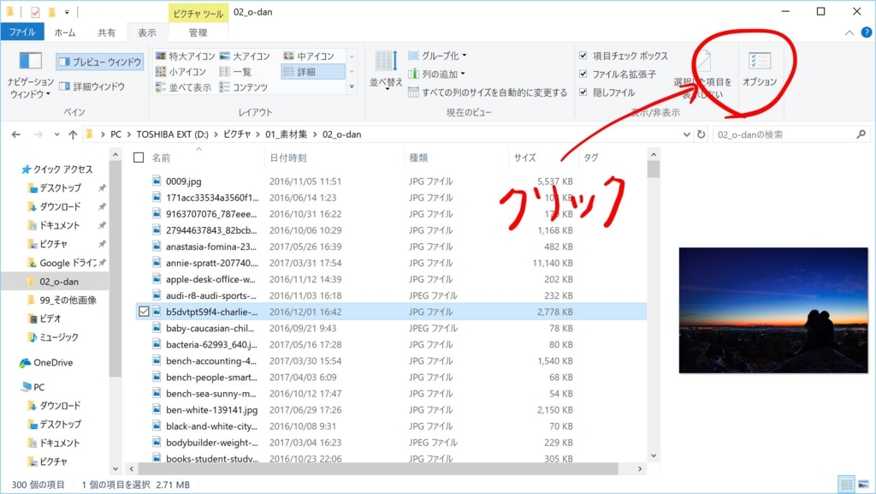Select Large icons (大アイコン) layout
This screenshot has height=494, width=876.
pos(245,56)
